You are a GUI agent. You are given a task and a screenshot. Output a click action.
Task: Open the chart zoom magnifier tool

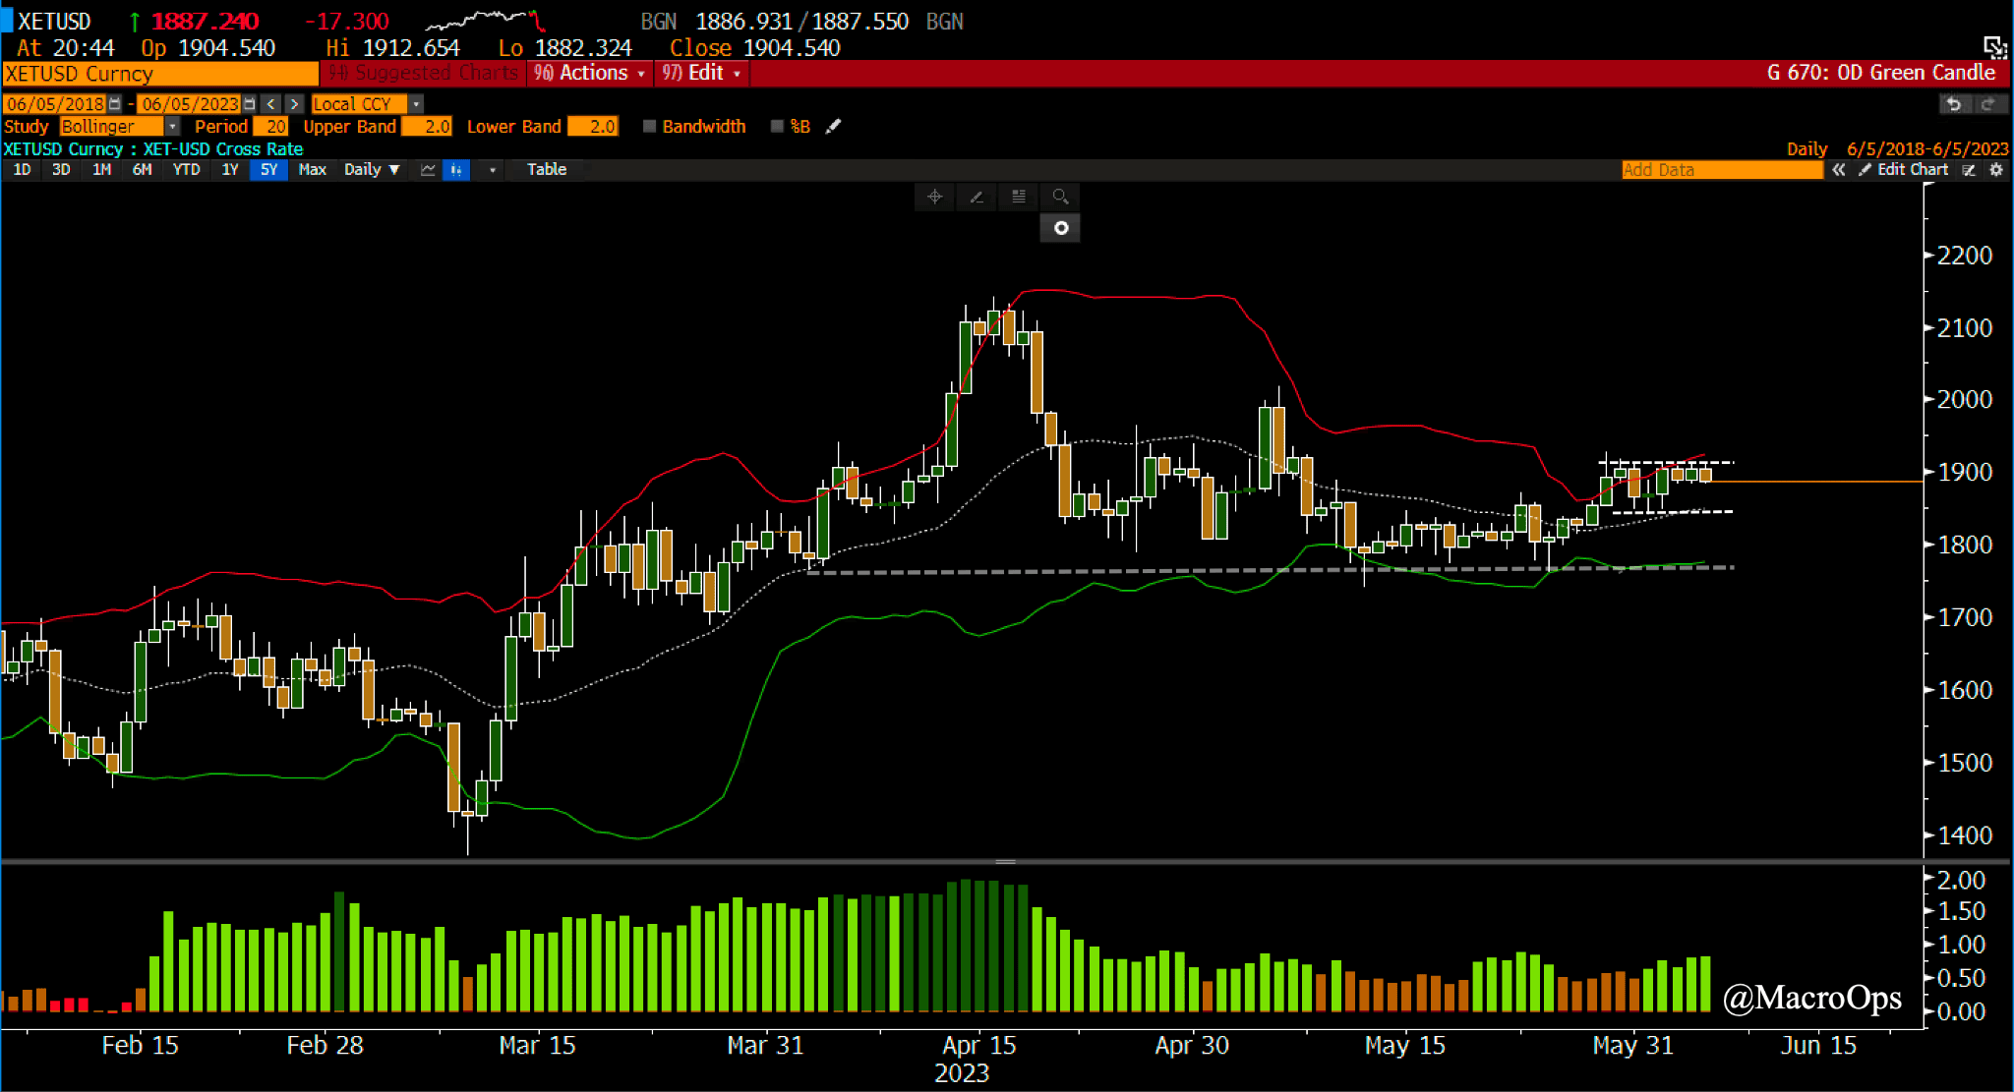coord(1060,197)
